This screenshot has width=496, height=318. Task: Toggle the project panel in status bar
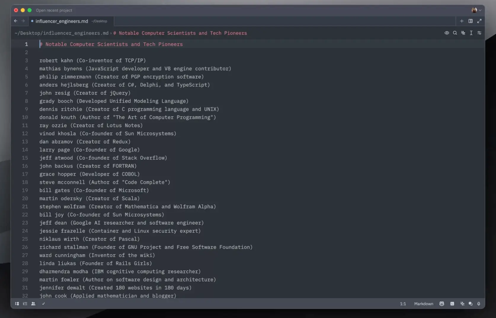(x=17, y=304)
